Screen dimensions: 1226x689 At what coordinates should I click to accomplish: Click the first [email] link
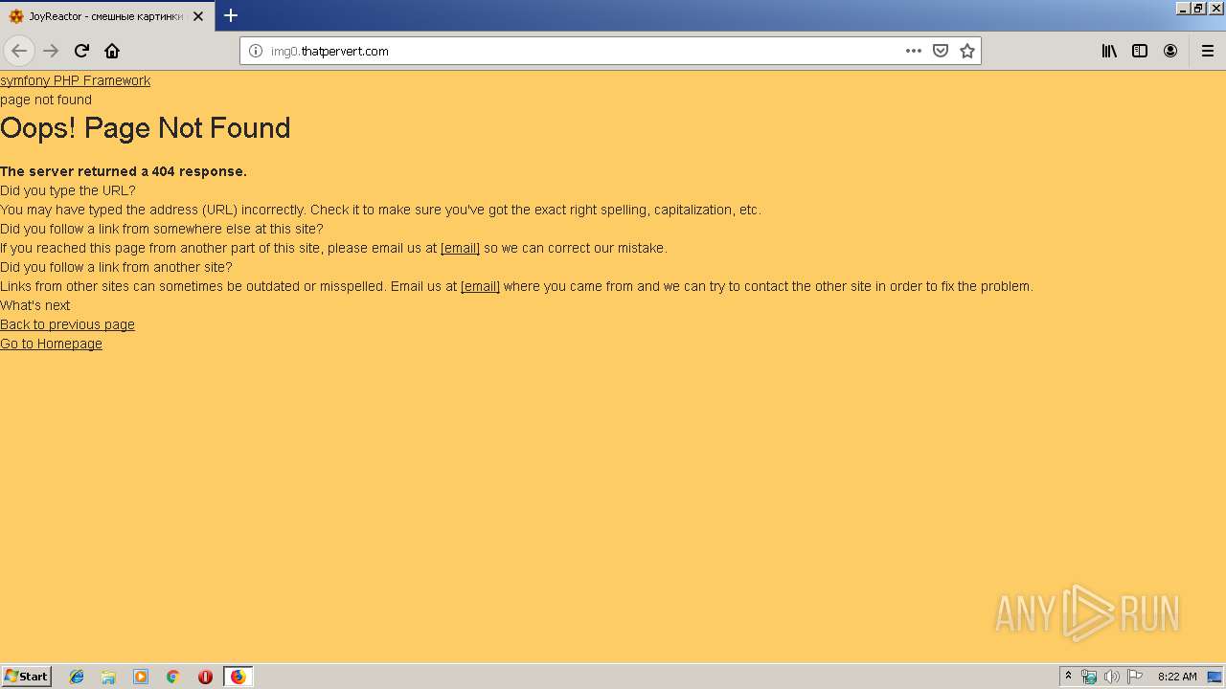pos(460,248)
